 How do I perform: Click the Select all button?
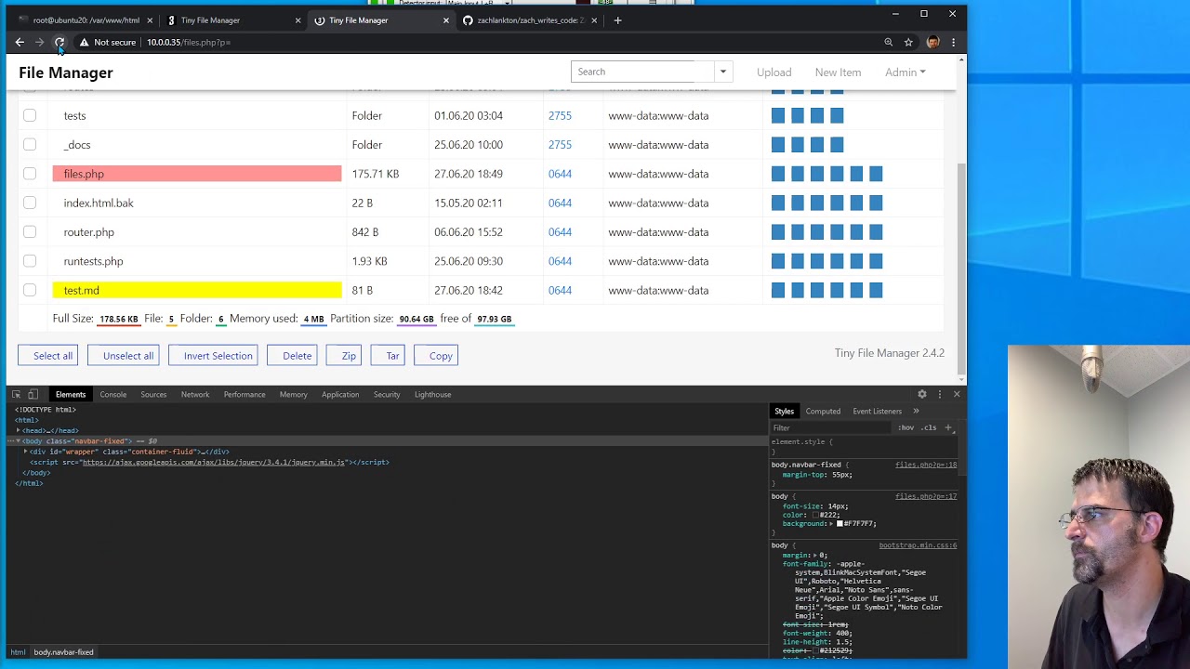pyautogui.click(x=48, y=356)
